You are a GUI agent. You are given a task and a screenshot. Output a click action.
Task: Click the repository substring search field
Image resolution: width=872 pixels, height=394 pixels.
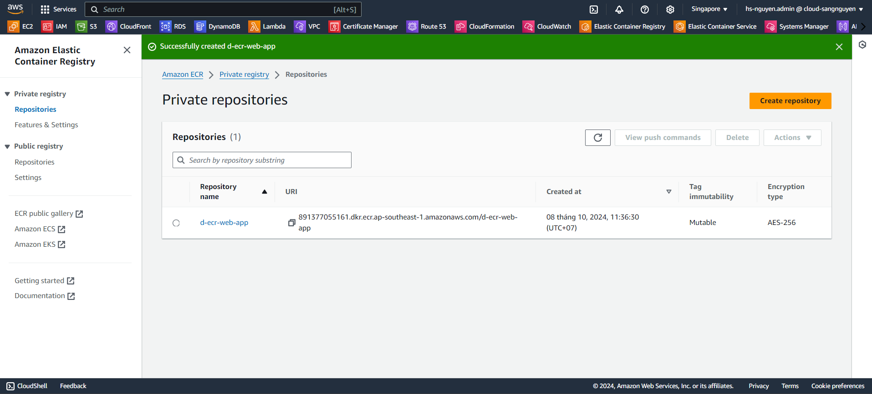coord(262,160)
